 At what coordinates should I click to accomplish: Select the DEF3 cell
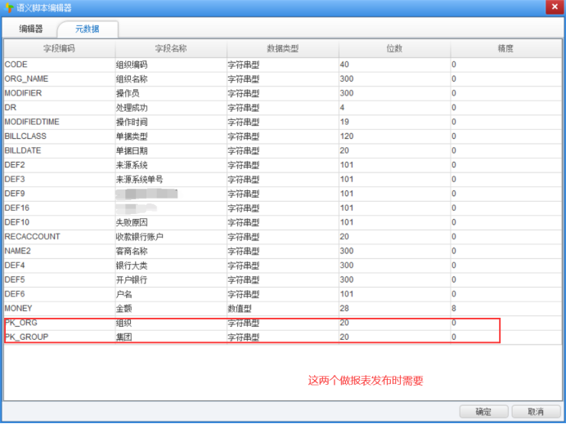60,179
